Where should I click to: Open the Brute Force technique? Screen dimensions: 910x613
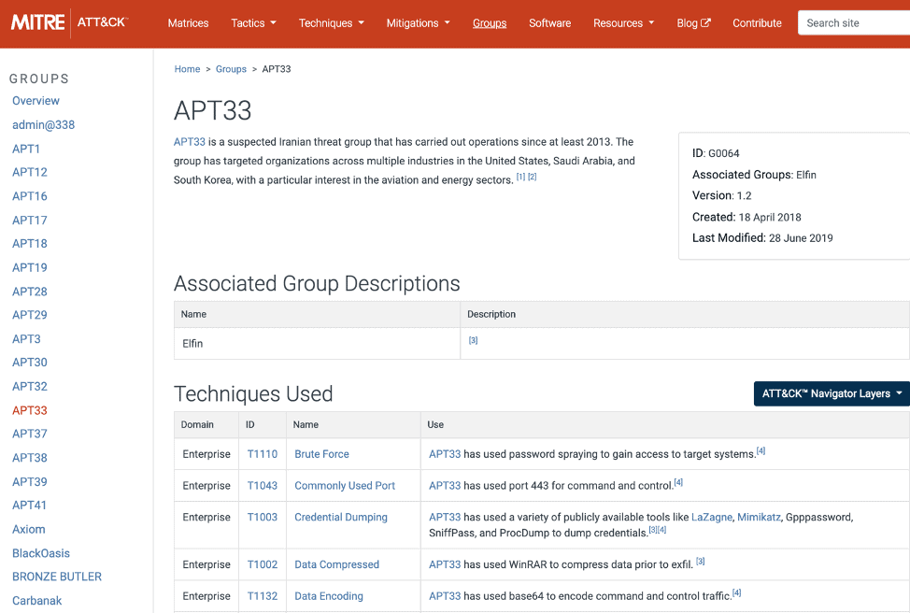coord(321,454)
